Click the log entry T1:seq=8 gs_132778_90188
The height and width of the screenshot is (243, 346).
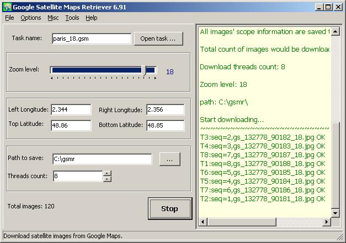tap(263, 164)
